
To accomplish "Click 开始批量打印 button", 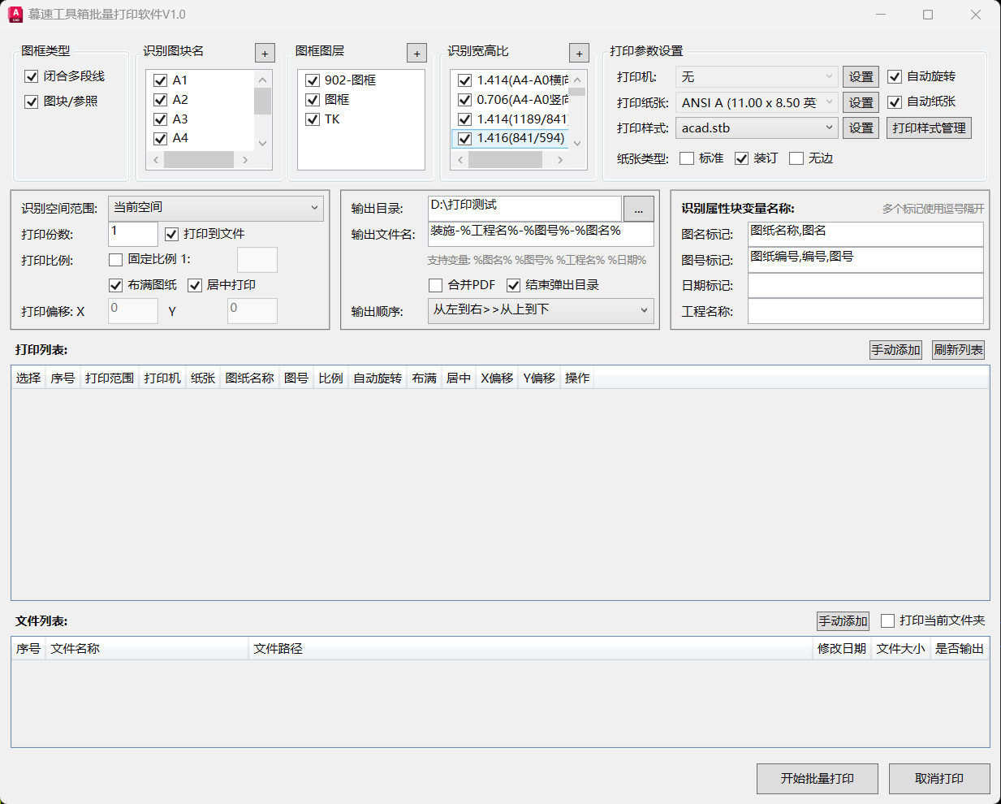I will click(818, 778).
